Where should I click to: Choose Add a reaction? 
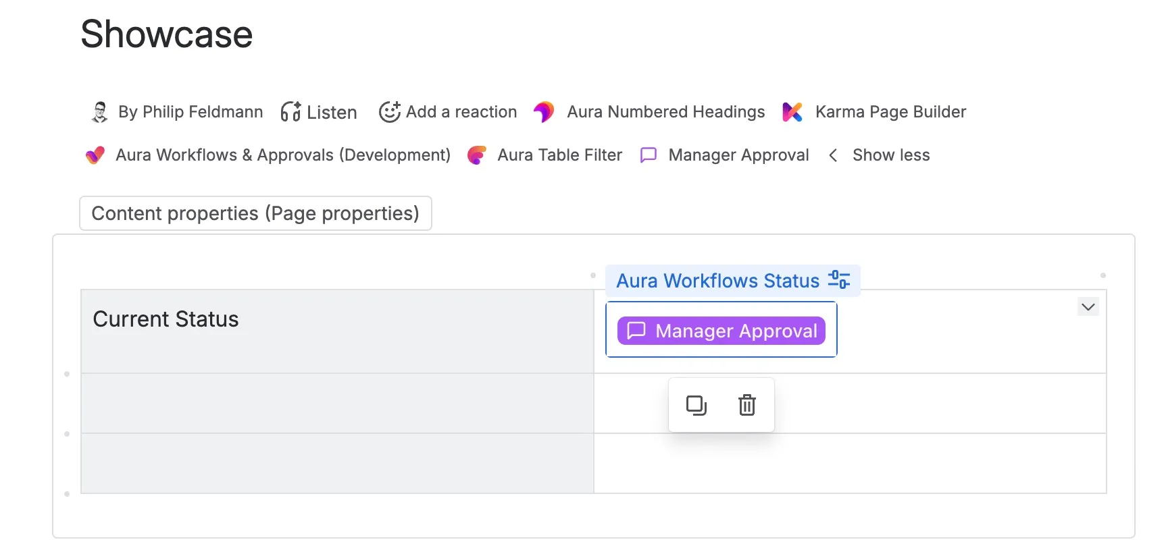click(x=461, y=112)
